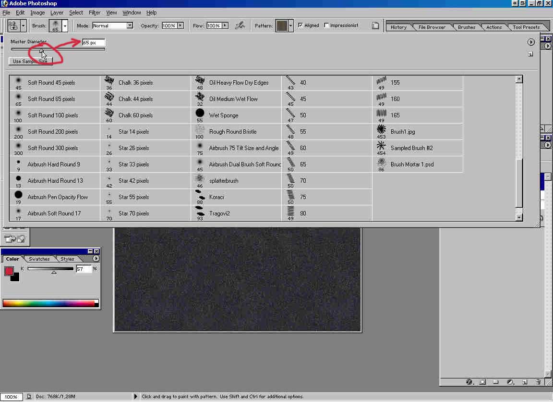Image resolution: width=553 pixels, height=402 pixels.
Task: Switch to the Swatches tab
Action: click(x=39, y=259)
